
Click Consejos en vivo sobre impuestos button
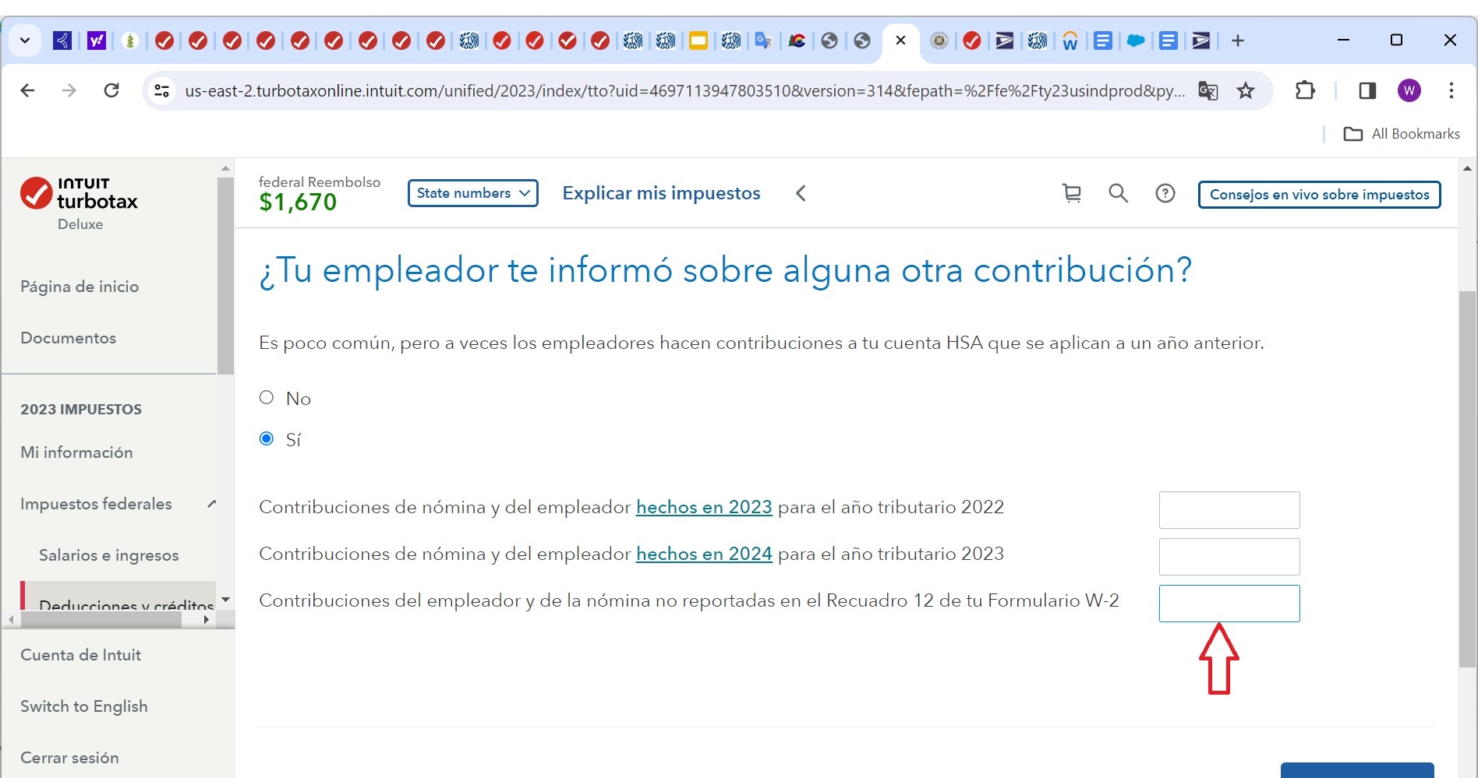pos(1319,194)
